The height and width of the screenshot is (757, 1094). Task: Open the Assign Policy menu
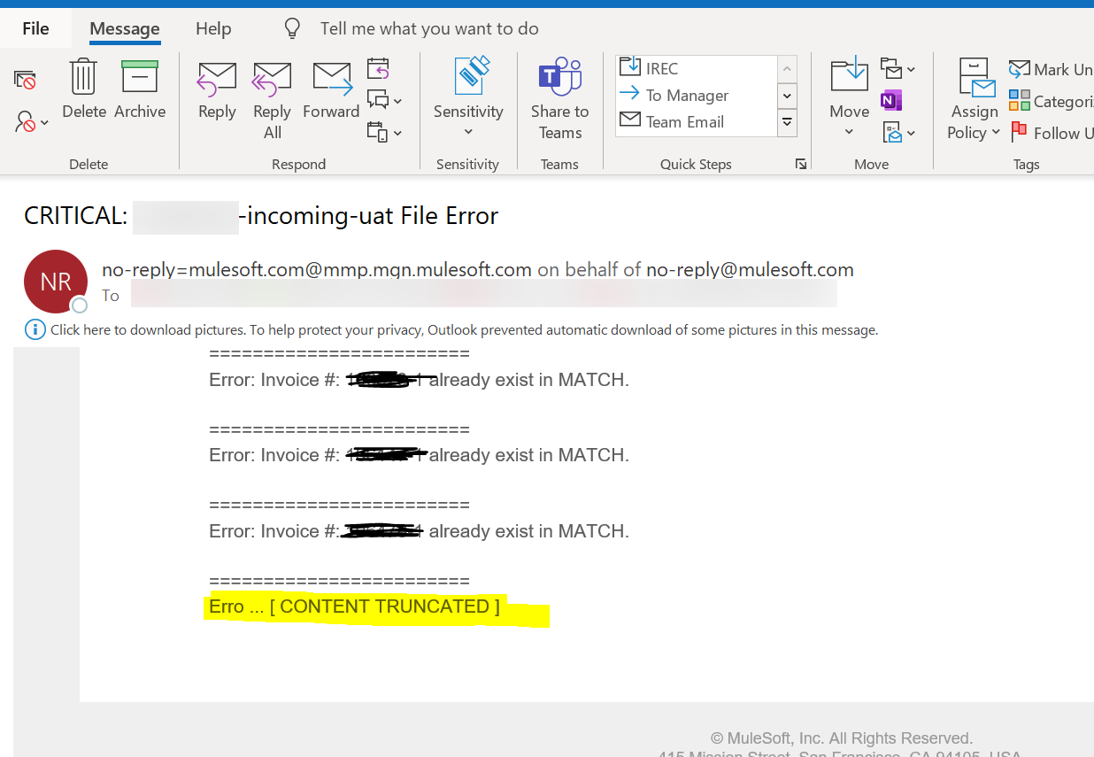click(975, 99)
